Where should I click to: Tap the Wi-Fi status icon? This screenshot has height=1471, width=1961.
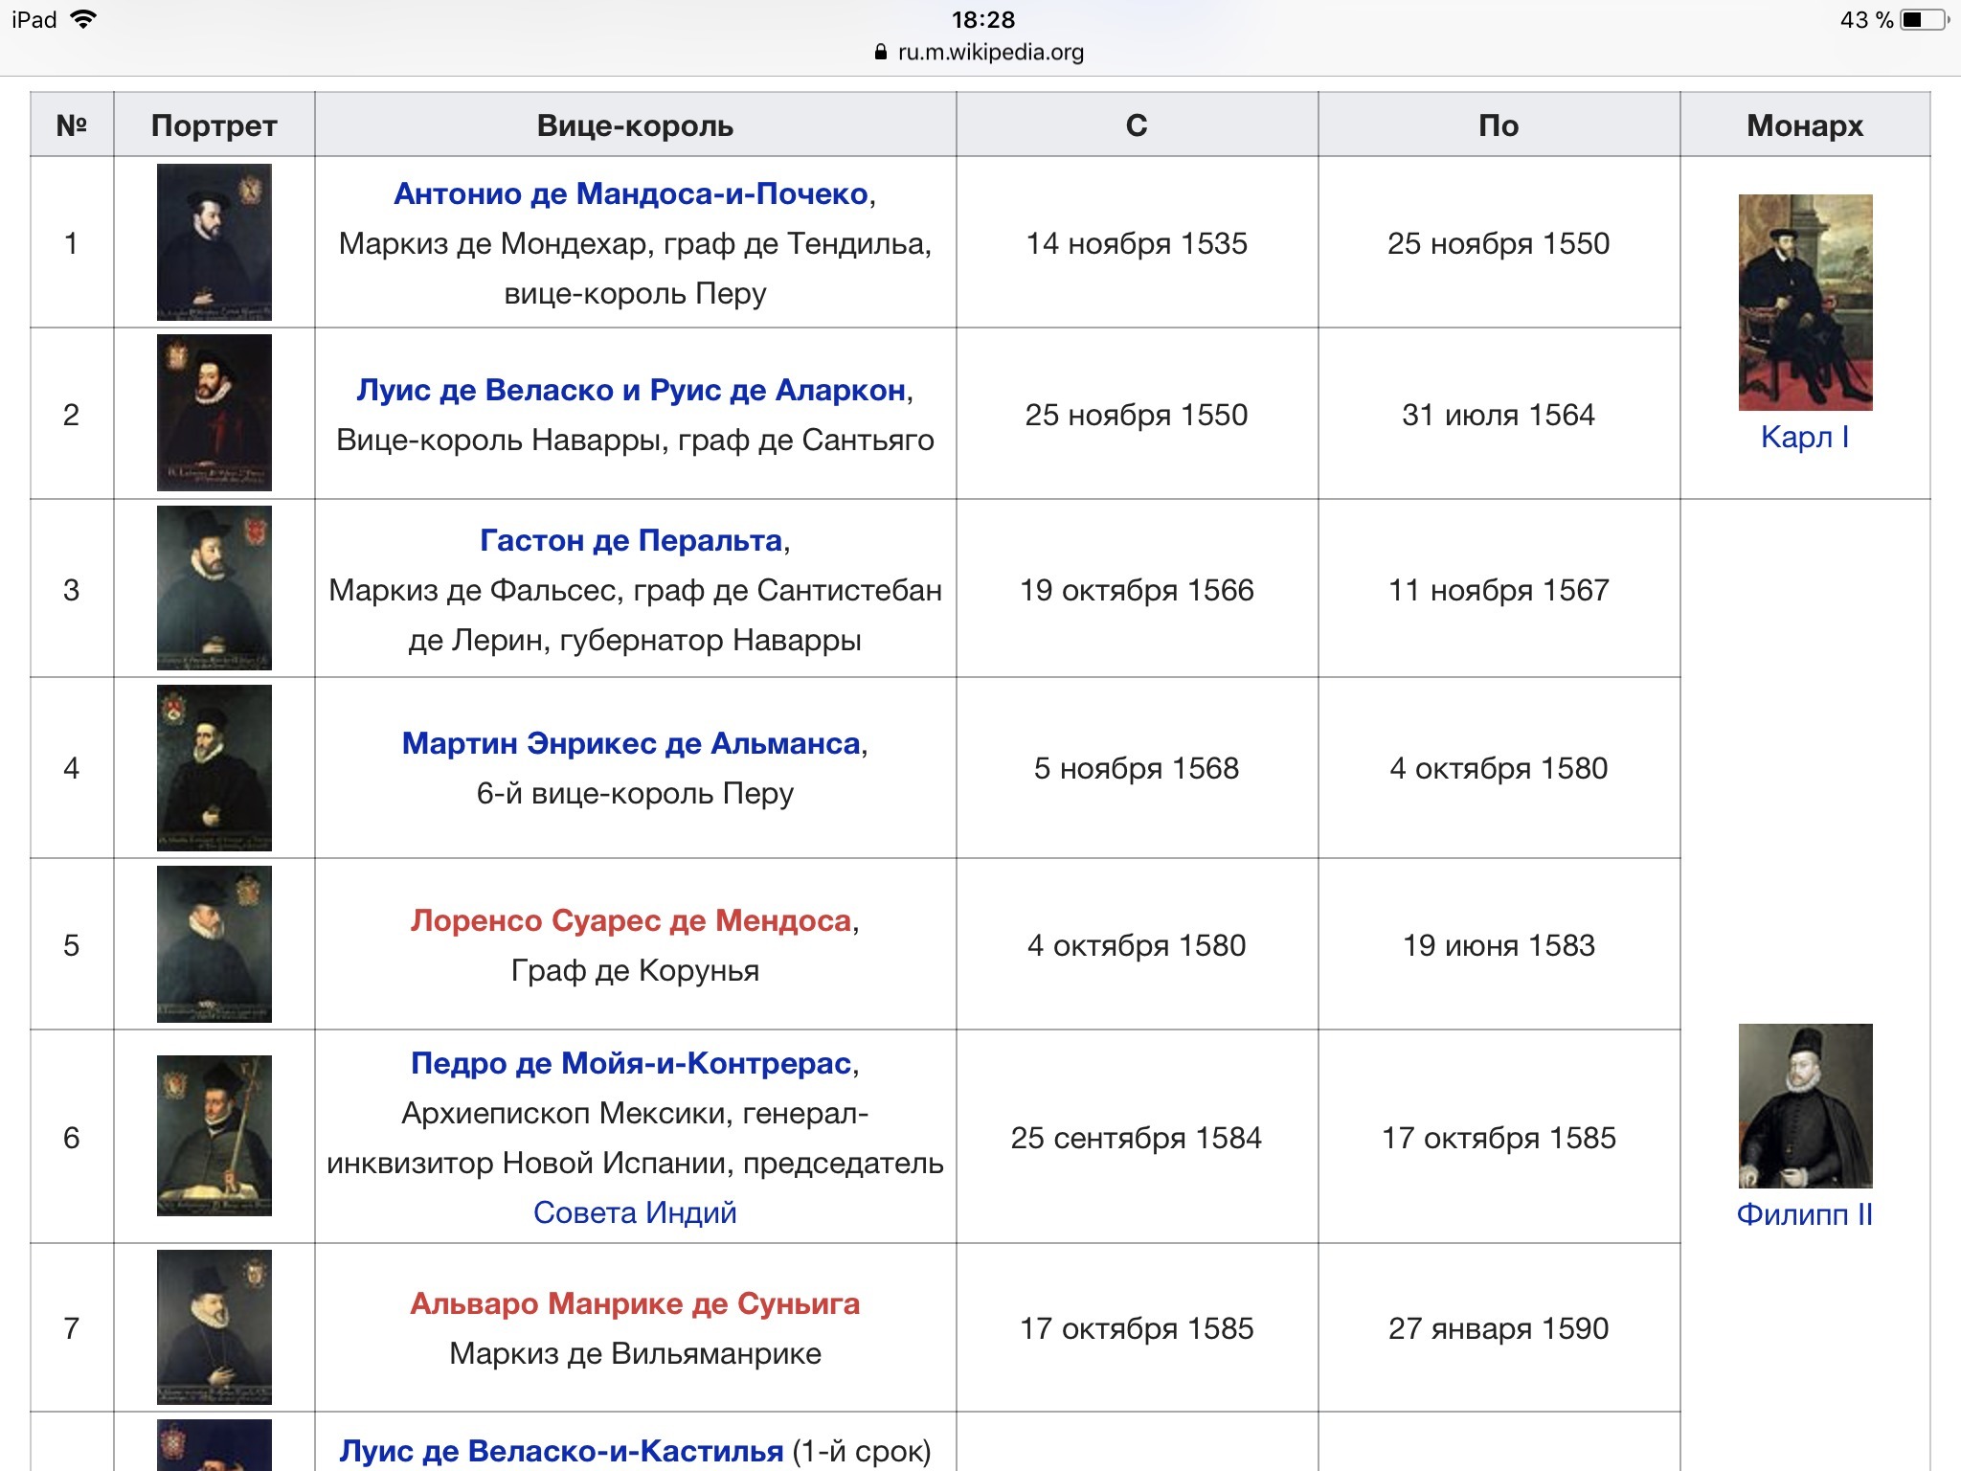[x=84, y=19]
